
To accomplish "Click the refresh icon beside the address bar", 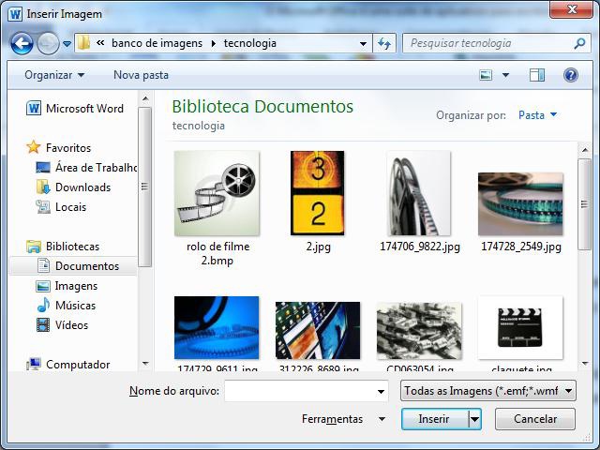I will click(x=384, y=43).
